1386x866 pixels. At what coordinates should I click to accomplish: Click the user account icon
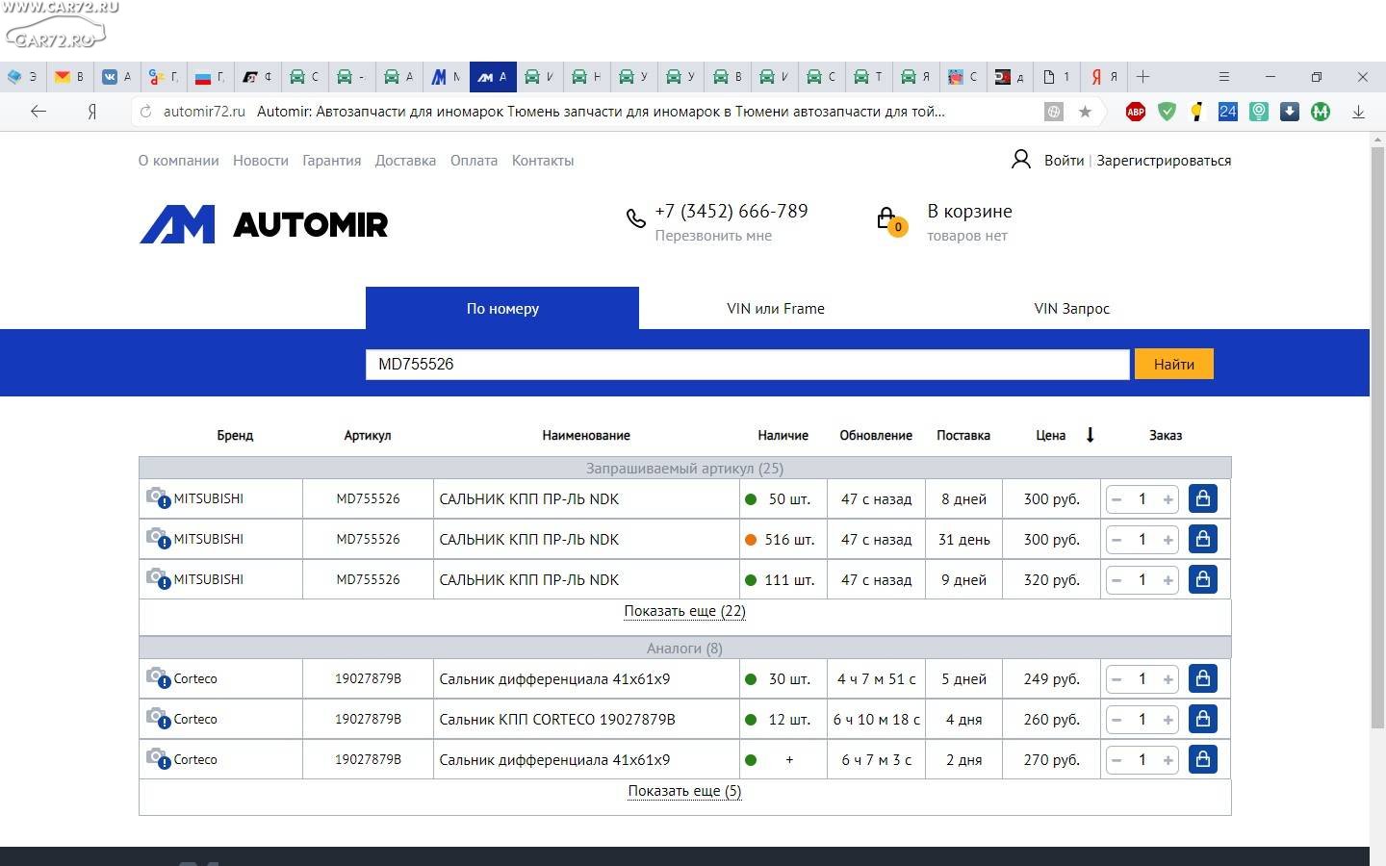click(1021, 160)
